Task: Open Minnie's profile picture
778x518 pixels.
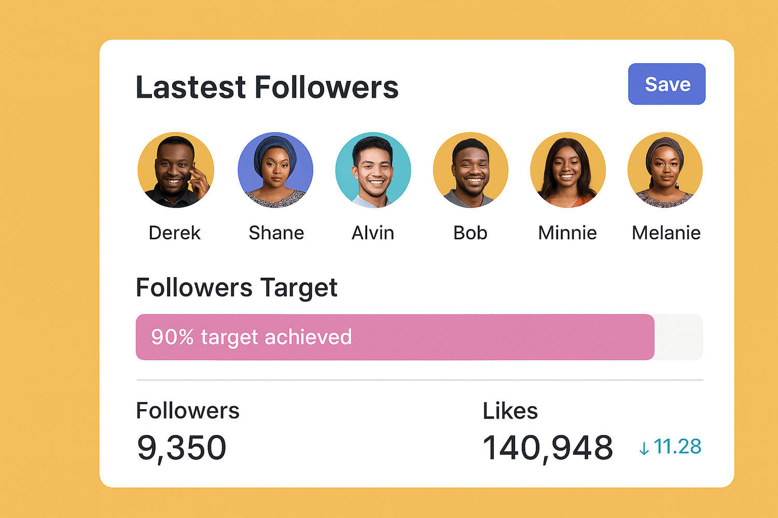Action: (568, 170)
